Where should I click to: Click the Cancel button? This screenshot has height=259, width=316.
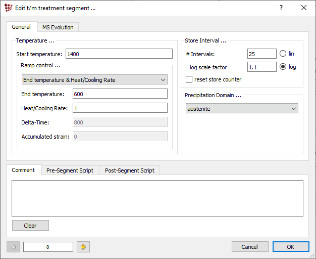click(250, 247)
